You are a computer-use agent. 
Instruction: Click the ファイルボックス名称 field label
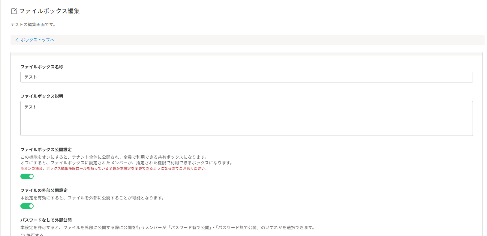(42, 67)
